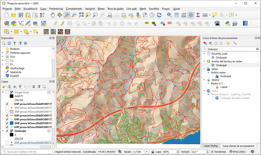The image size is (261, 155).
Task: Open the processing toolbox gear icon
Action: (191, 15)
